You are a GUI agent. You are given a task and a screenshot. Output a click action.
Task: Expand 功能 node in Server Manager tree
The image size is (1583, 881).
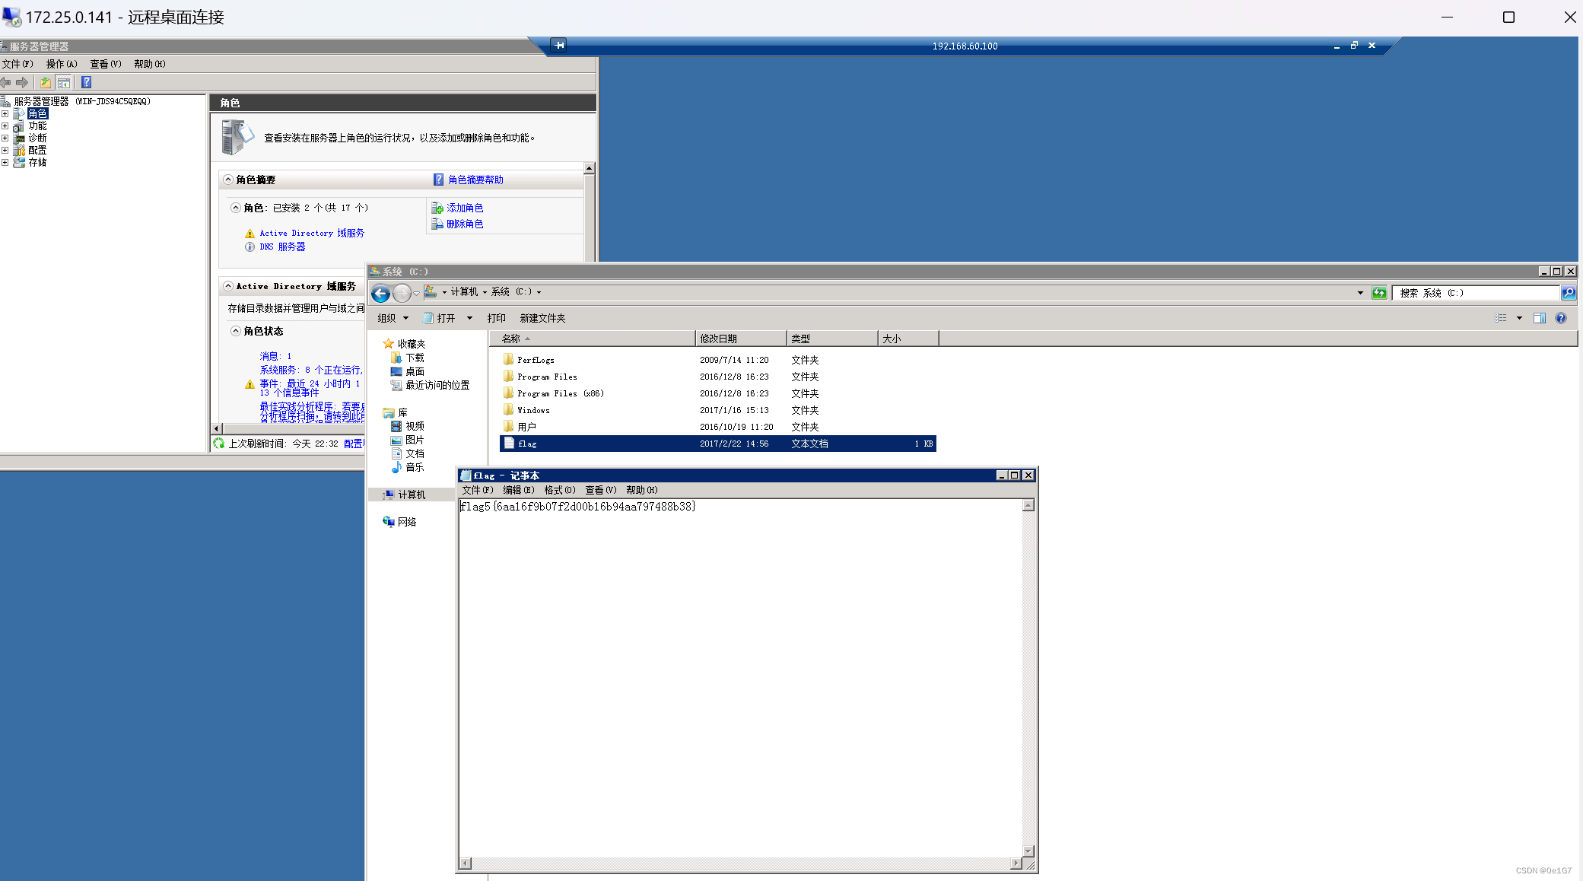point(5,126)
